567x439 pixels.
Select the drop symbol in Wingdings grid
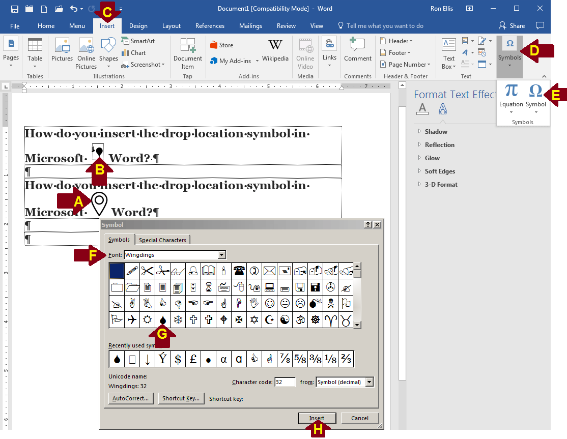coord(163,320)
